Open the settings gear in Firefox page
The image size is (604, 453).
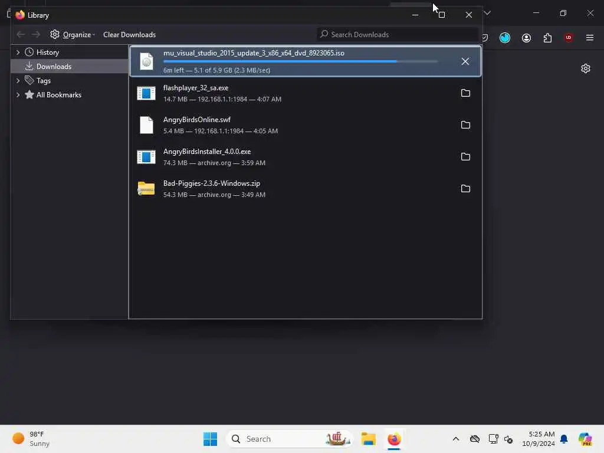coord(586,68)
